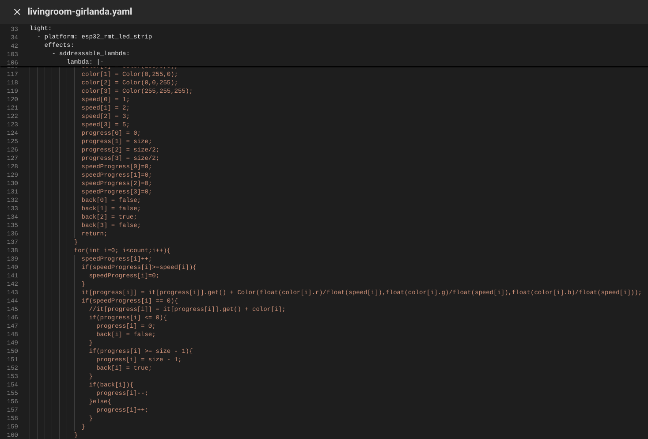Click line number 143 in gutter
The height and width of the screenshot is (439, 648).
click(13, 292)
